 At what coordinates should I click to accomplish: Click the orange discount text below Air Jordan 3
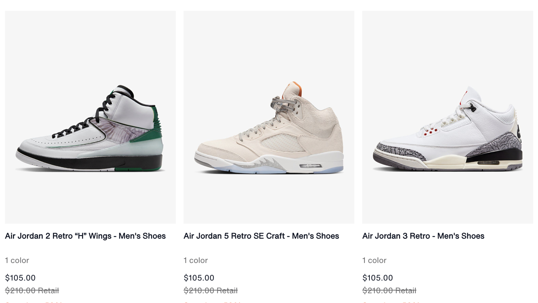391,302
